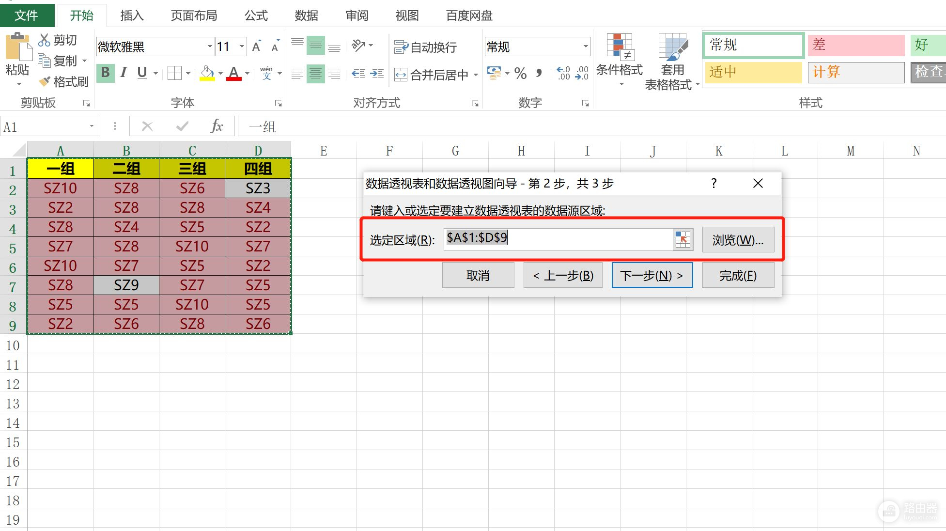Viewport: 946px width, 531px height.
Task: Click the 选定区域 range input field
Action: coord(557,239)
